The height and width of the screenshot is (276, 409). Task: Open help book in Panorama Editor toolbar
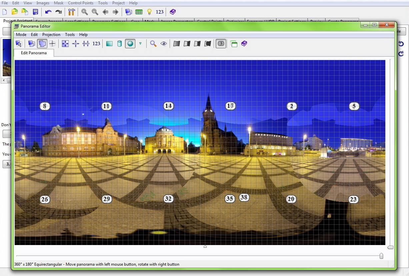point(244,44)
